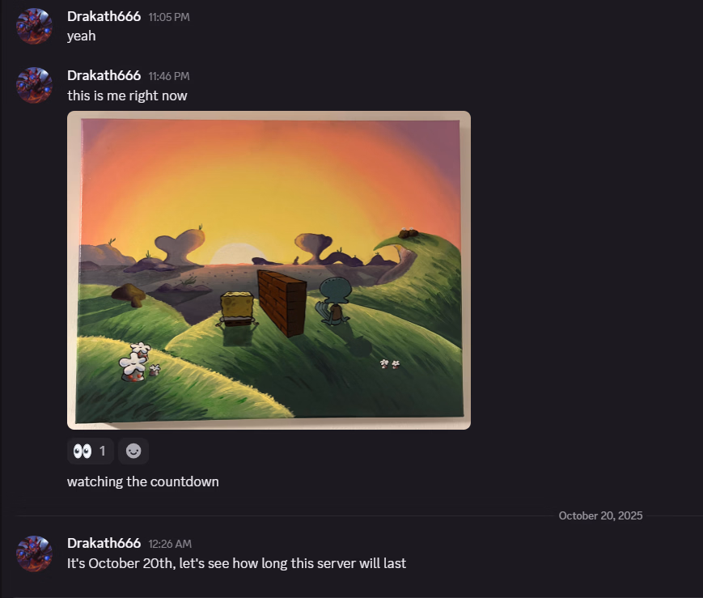Open Drakath666 avatar beside 'this is me right now'
Screen dimensions: 703x598
click(34, 85)
